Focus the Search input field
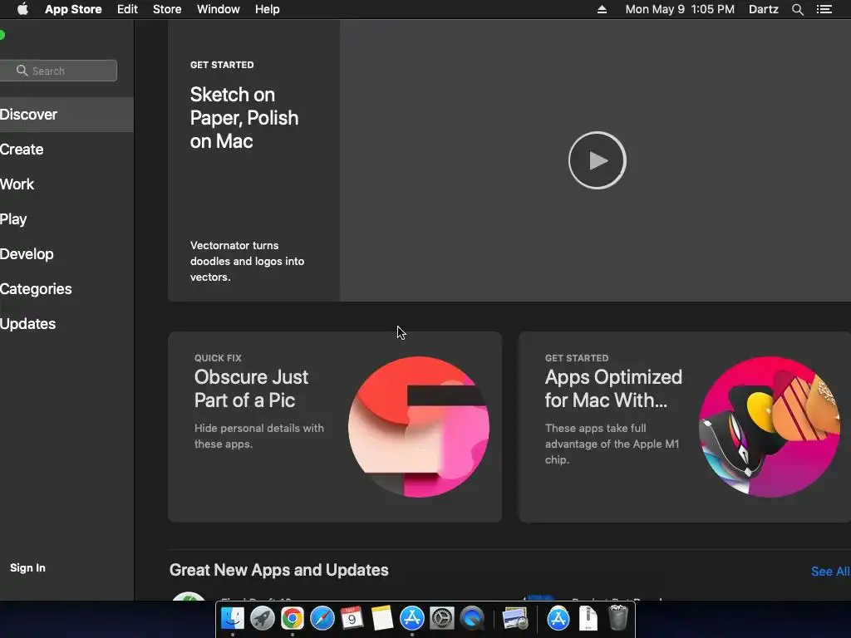851x638 pixels. click(x=58, y=71)
